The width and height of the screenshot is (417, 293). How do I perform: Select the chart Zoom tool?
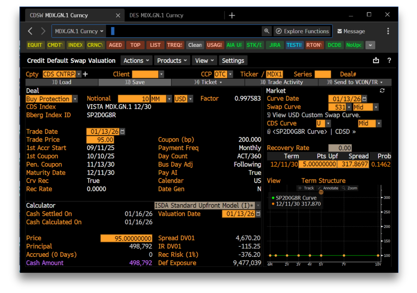tap(350, 188)
